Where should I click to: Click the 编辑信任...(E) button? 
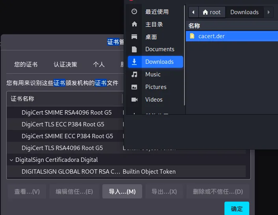[x=74, y=192]
